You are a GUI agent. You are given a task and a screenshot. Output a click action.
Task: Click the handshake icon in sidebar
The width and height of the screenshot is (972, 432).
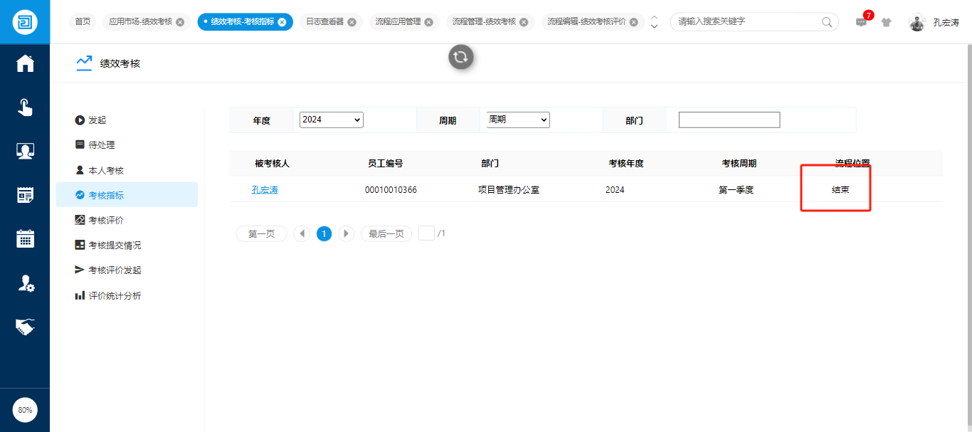[x=25, y=327]
